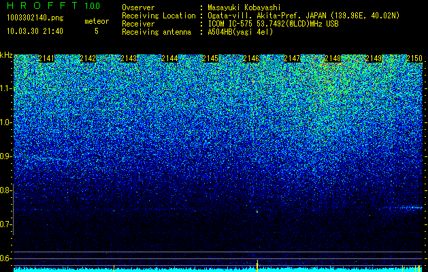Image resolution: width=428 pixels, height=272 pixels.
Task: Click the kHz axis unit label
Action: tap(6, 55)
